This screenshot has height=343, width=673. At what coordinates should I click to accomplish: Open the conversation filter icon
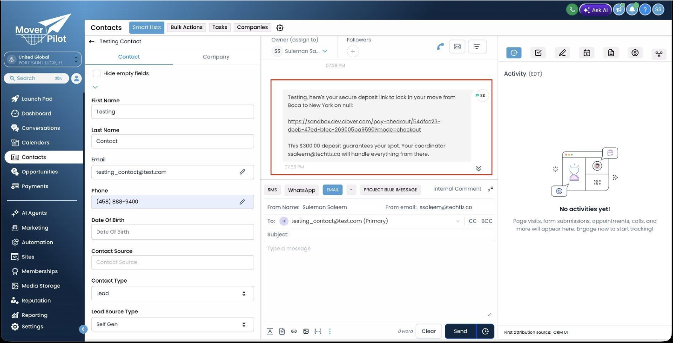pyautogui.click(x=477, y=46)
